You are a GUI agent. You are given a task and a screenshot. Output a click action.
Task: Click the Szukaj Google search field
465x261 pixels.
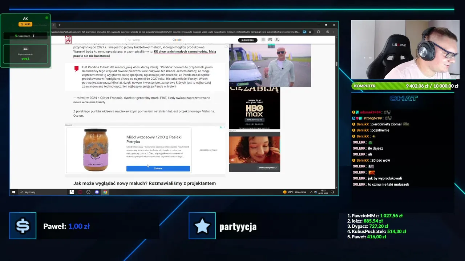coord(154,40)
